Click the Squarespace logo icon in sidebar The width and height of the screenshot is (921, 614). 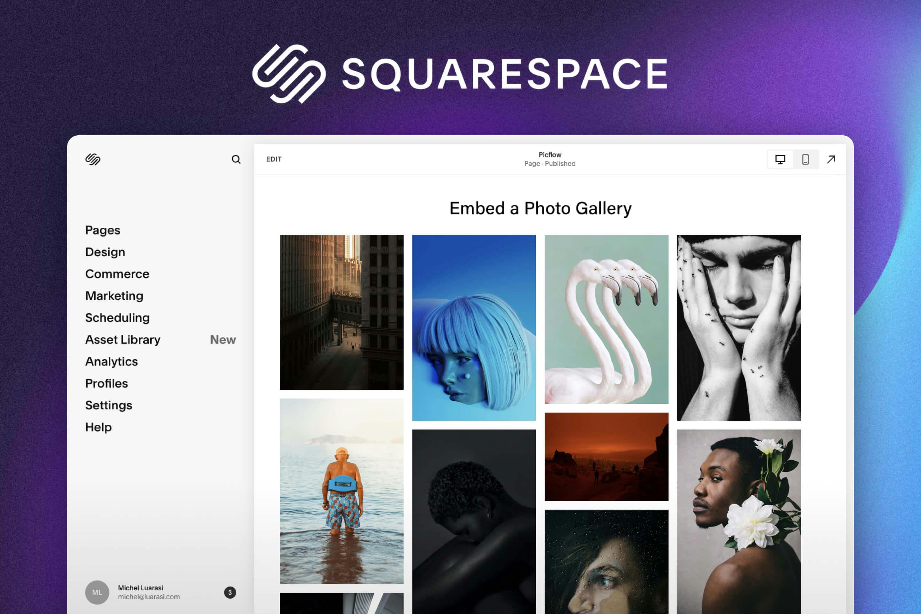tap(93, 159)
